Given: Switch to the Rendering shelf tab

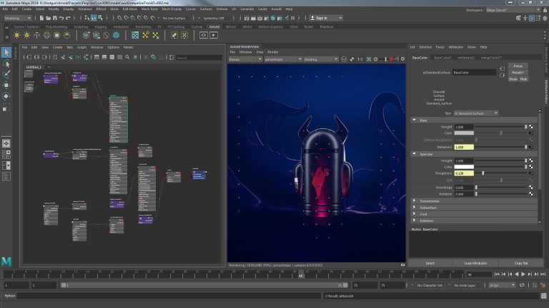Looking at the screenshot, I should pos(143,26).
